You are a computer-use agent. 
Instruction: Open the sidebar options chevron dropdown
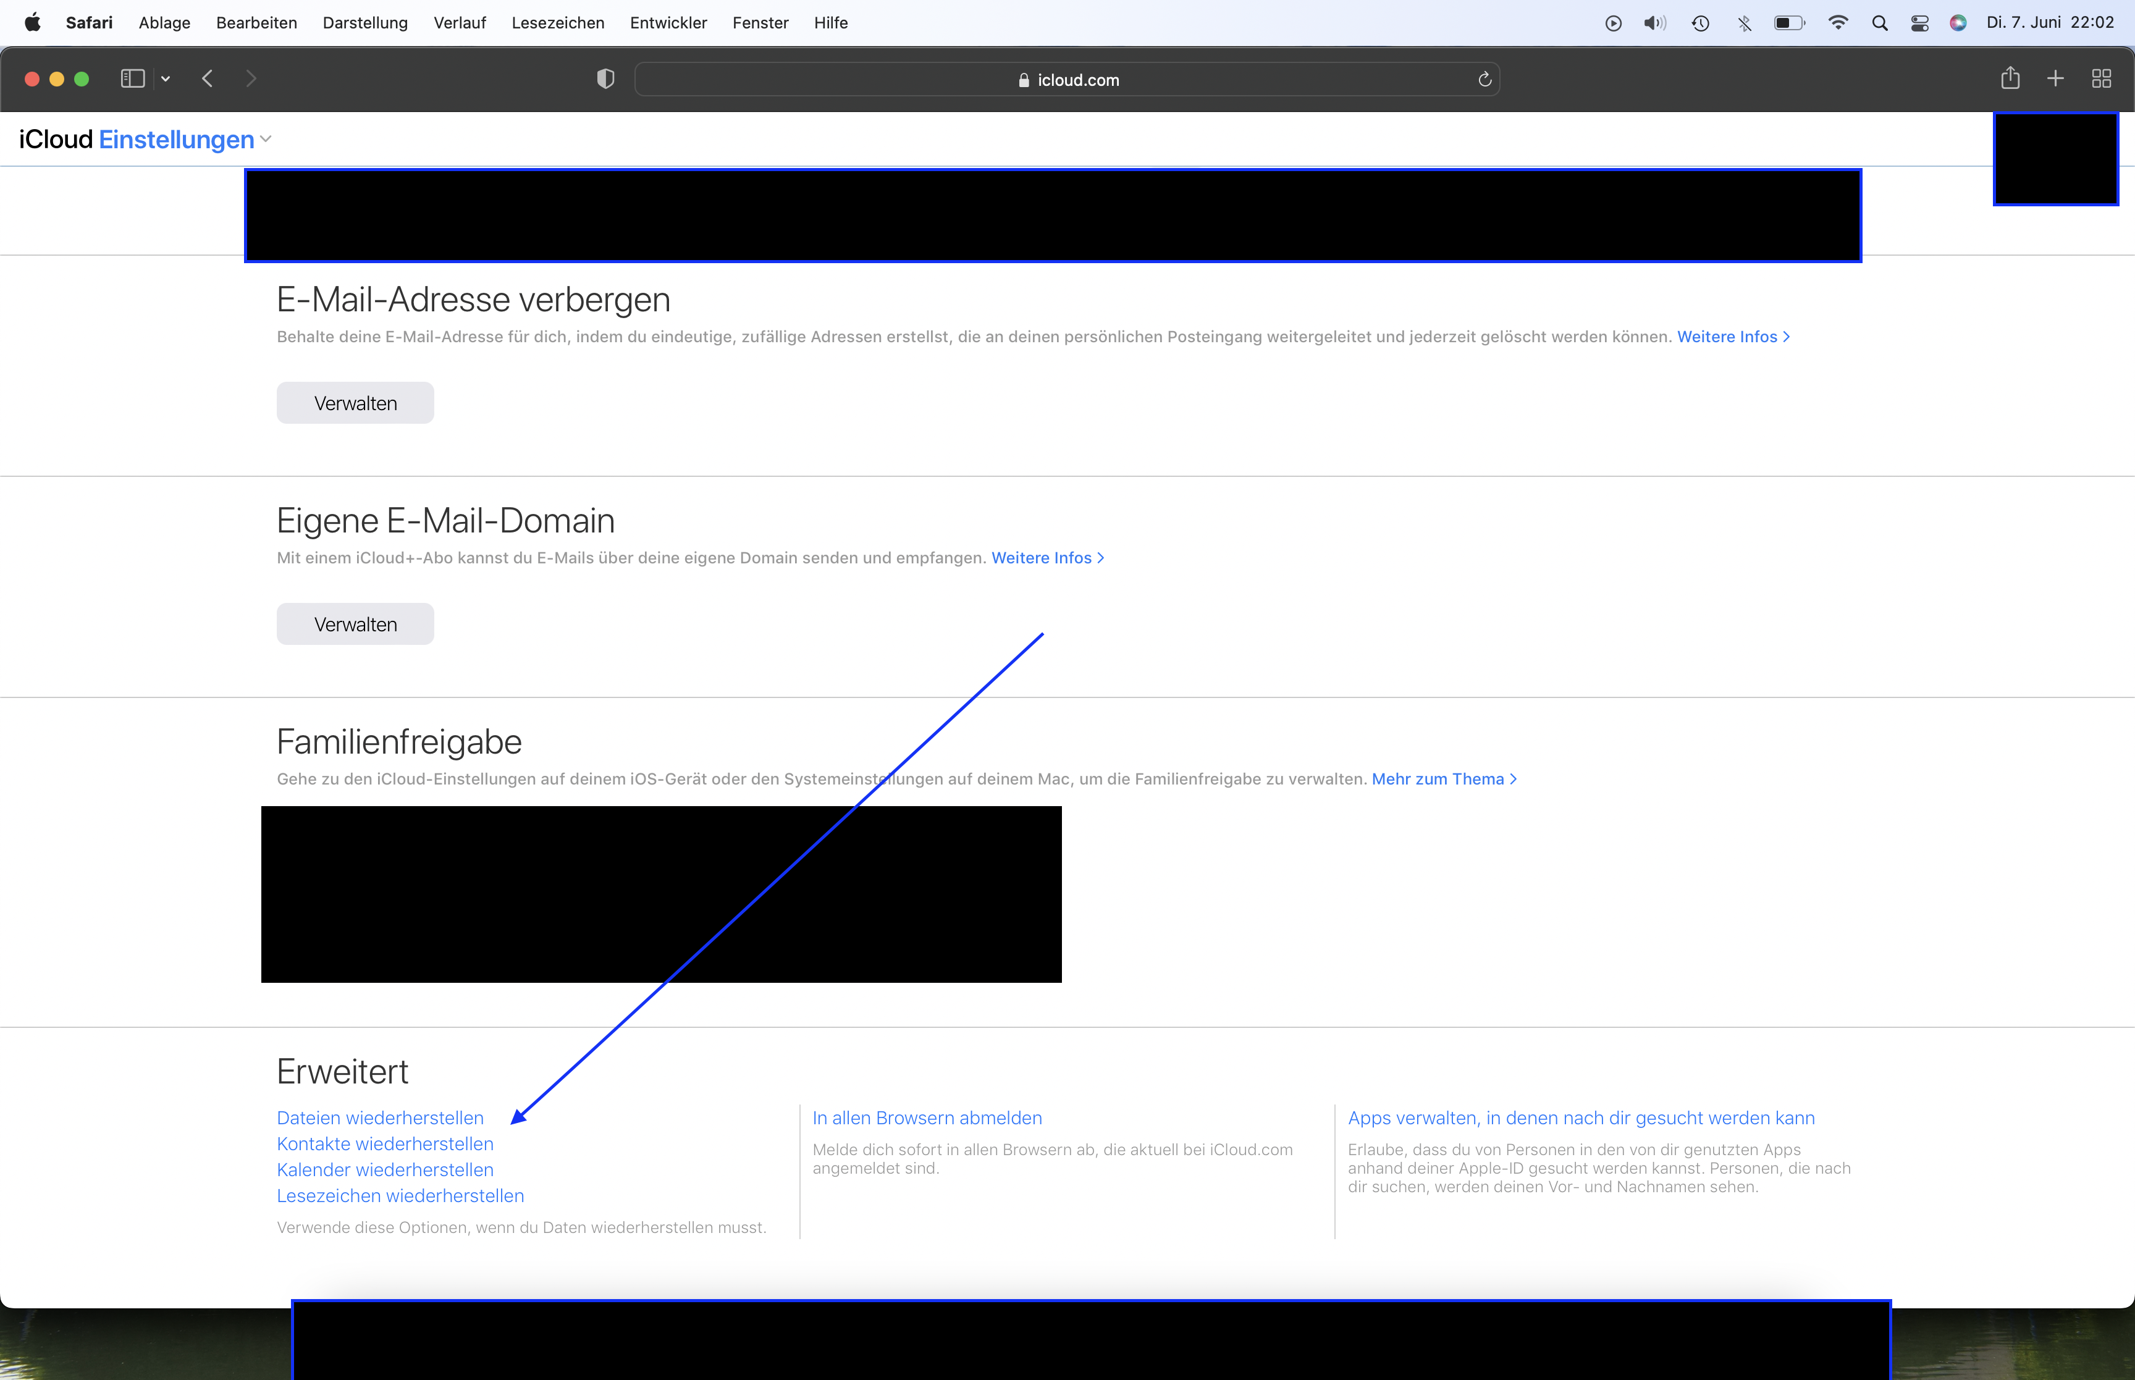tap(166, 79)
